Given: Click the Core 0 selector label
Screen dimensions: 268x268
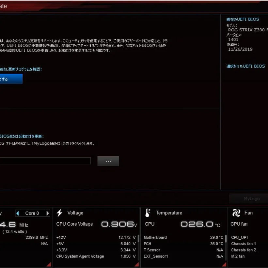Looking at the screenshot, I should [x=32, y=213].
